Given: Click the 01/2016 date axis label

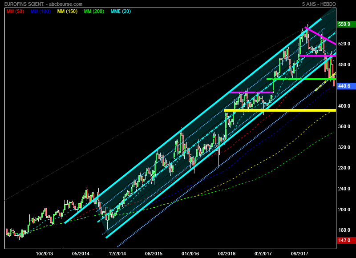Looking at the screenshot, I should (190, 254).
